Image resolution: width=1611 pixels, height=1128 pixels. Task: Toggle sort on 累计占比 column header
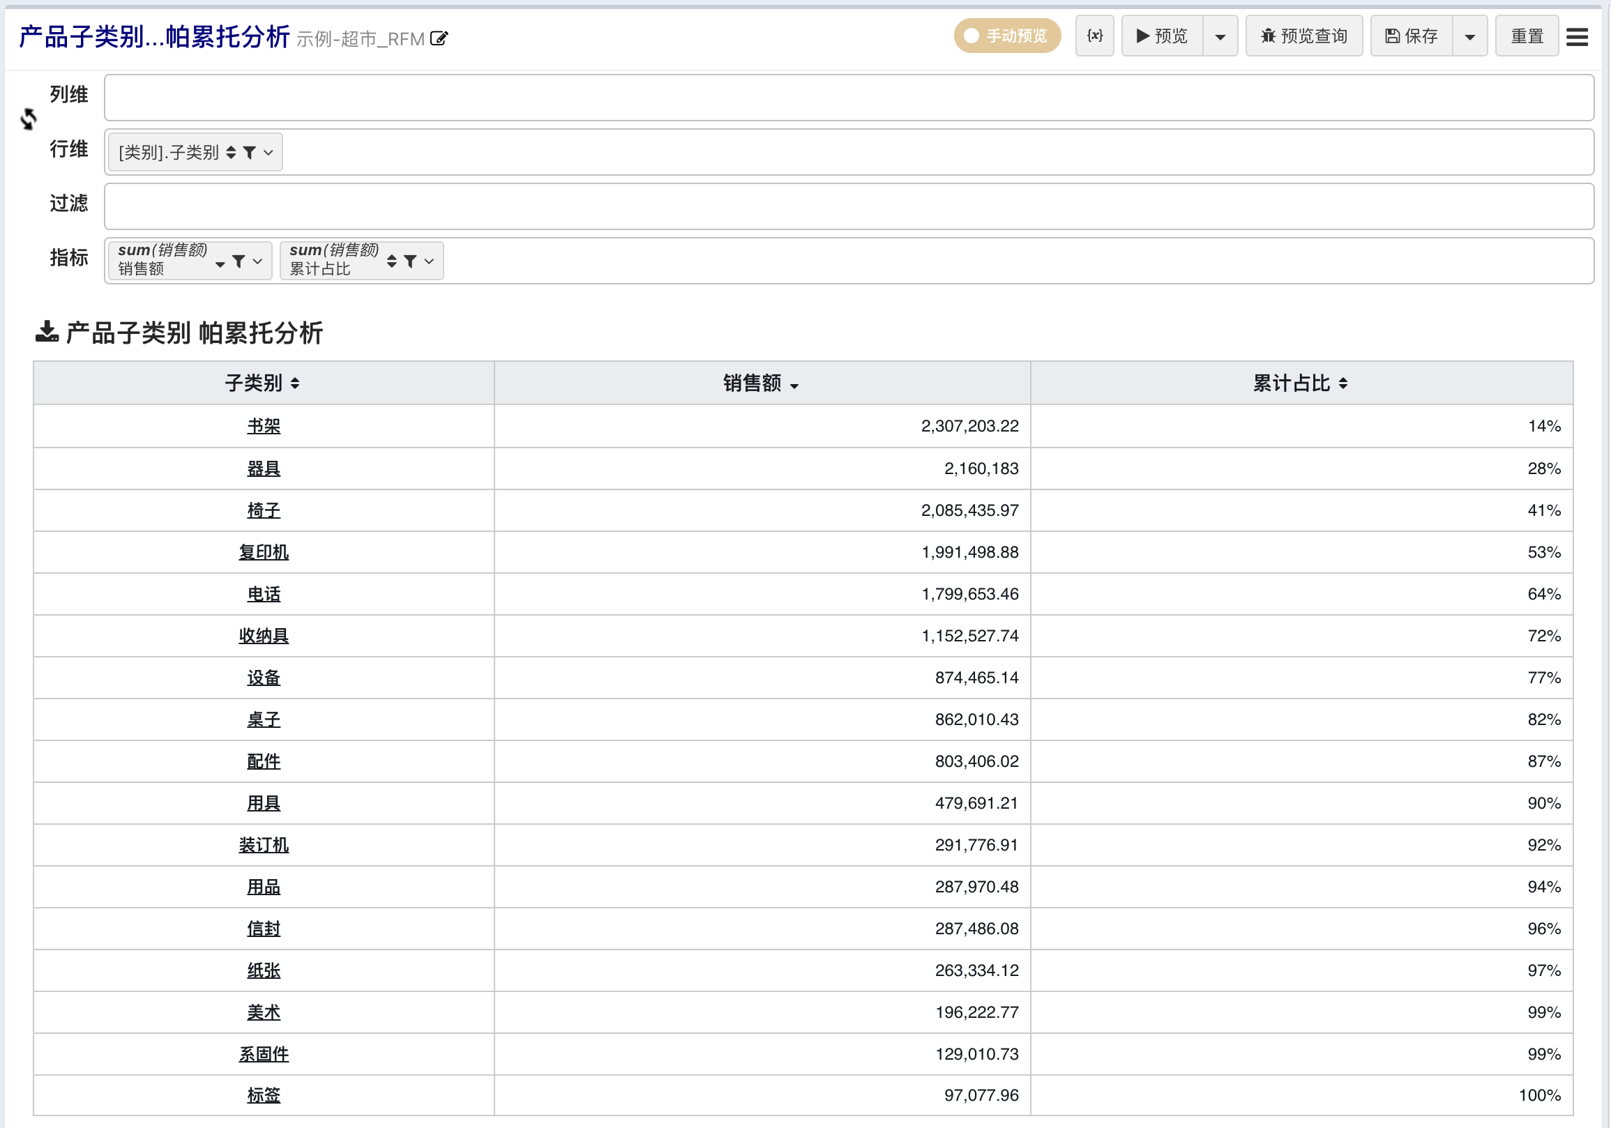(x=1342, y=383)
